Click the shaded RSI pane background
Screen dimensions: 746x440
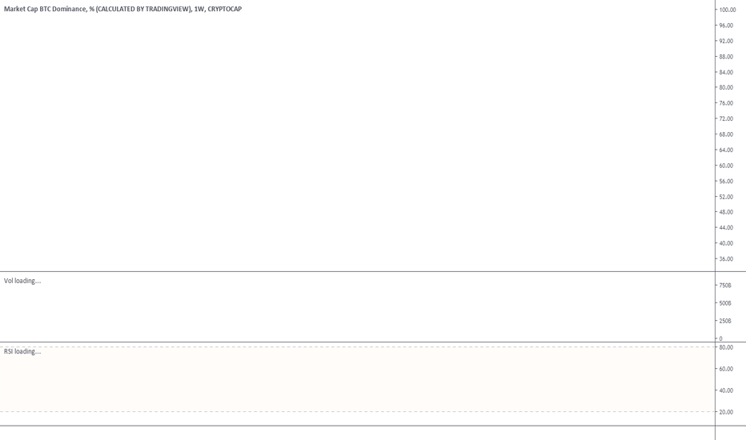pyautogui.click(x=357, y=379)
